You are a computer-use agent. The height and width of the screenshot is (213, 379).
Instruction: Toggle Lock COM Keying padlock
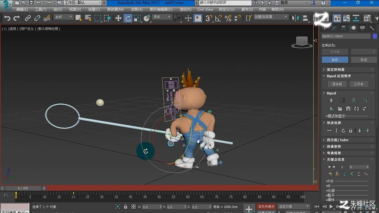click(351, 130)
